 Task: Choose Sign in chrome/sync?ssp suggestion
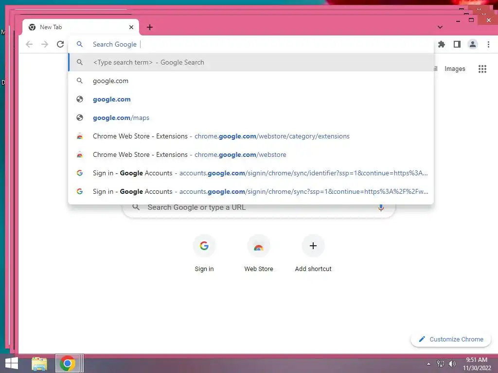251,191
